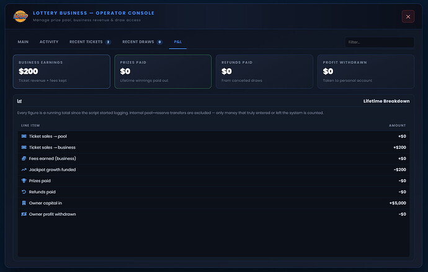Click the Prizes paid trophy icon
Viewport: 428px width, 272px height.
pos(24,181)
